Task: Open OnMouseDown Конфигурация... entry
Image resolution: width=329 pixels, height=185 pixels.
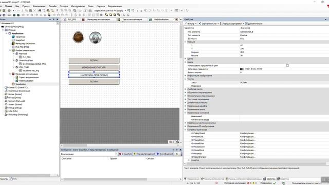Action: click(248, 140)
